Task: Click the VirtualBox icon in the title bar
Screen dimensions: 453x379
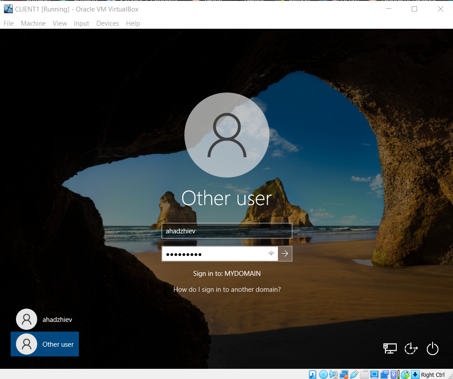Action: (x=8, y=9)
